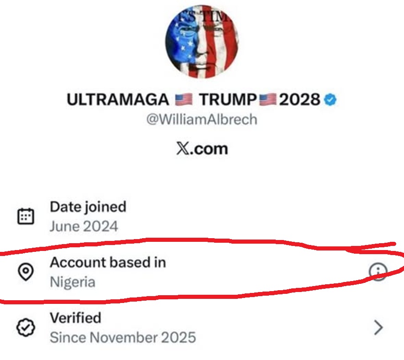Click the Since November 2025 text

(x=122, y=338)
